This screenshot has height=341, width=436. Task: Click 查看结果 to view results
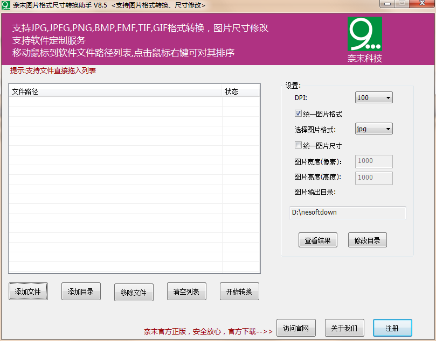(x=317, y=240)
